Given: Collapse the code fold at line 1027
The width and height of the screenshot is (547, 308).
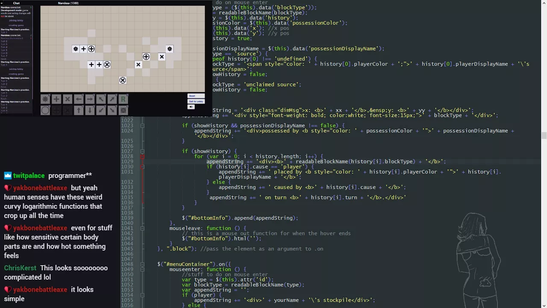Looking at the screenshot, I should tap(142, 151).
